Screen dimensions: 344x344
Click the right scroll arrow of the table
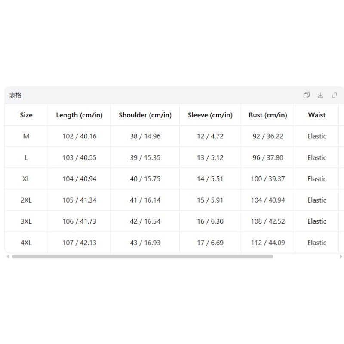click(x=341, y=256)
